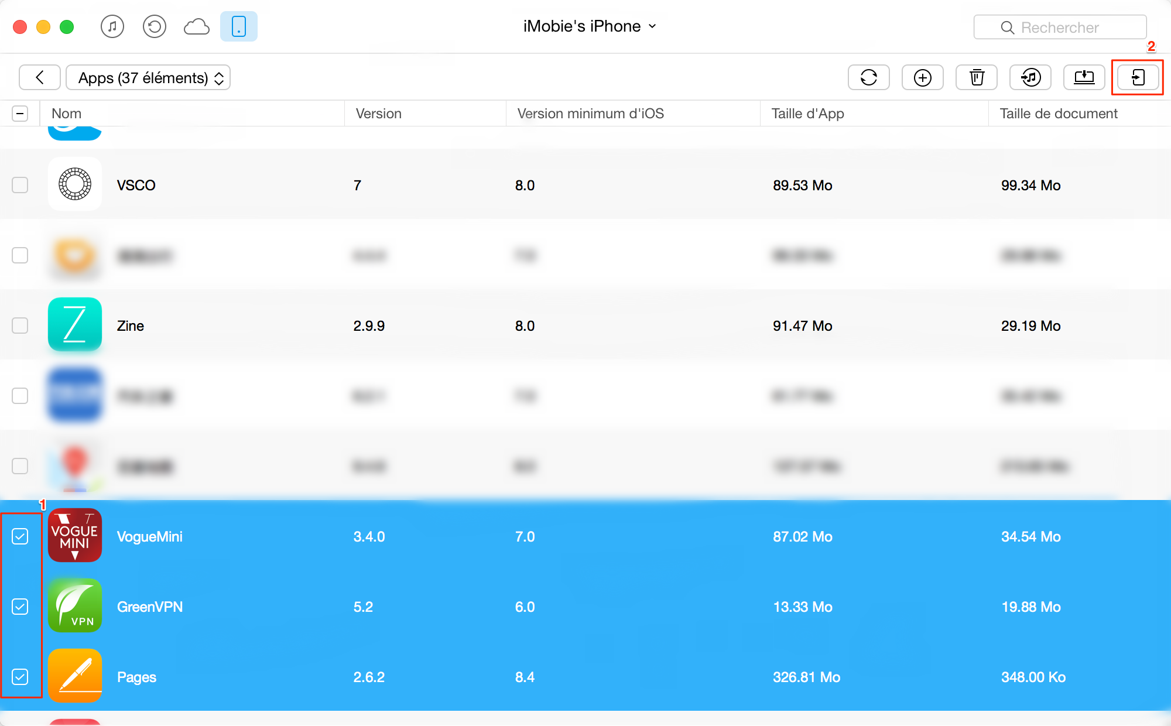The height and width of the screenshot is (726, 1171).
Task: Tick the Zine app checkbox
Action: [20, 326]
